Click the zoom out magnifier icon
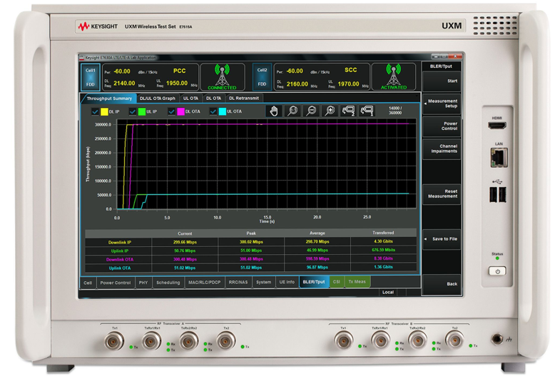This screenshot has width=555, height=379. 311,111
